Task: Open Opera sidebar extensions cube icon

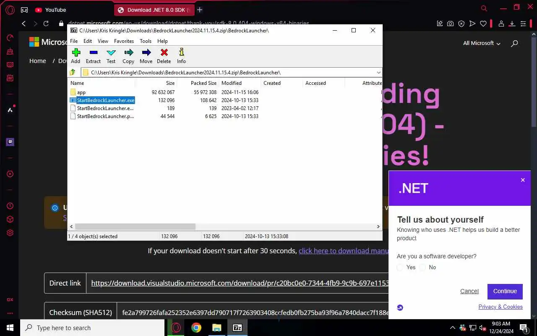Action: click(10, 219)
